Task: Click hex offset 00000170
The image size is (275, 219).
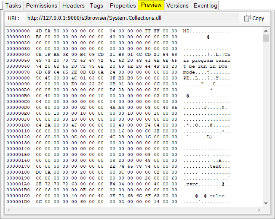Action: point(18,166)
